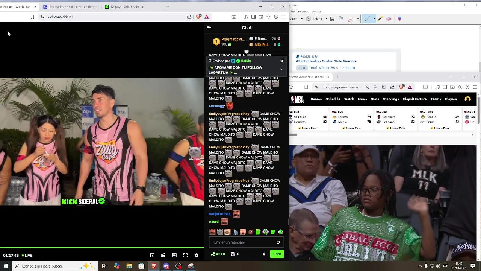Close the State Warriors vs Atlanta tab
481x271 pixels.
[x=328, y=77]
